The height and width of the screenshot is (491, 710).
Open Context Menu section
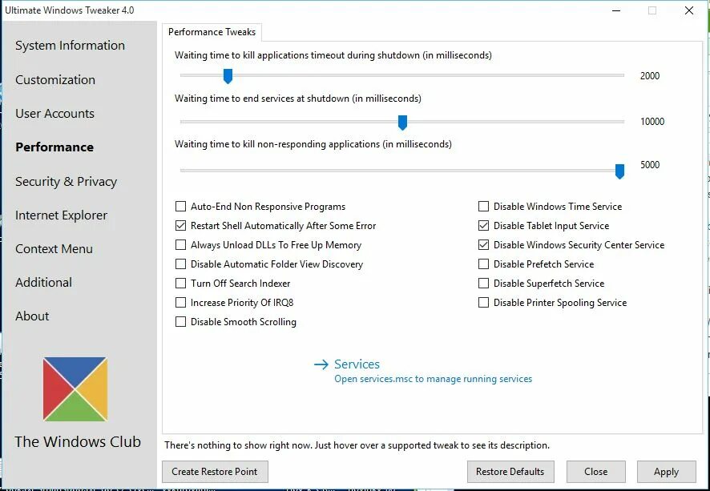[x=54, y=249]
